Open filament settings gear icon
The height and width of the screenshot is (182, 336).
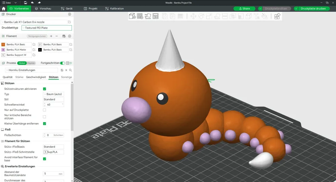click(70, 36)
